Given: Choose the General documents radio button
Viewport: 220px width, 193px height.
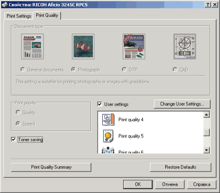Looking at the screenshot, I should (22, 70).
